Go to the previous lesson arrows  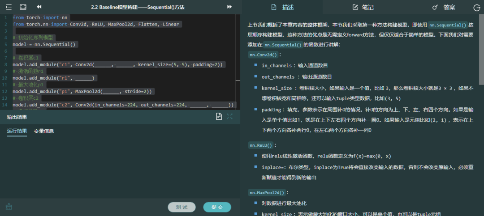(39, 7)
